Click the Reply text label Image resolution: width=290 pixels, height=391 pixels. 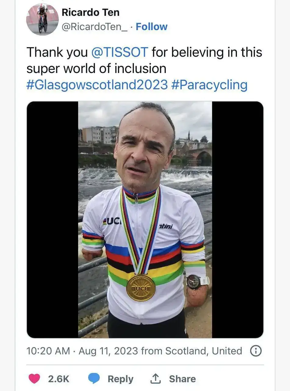120,379
